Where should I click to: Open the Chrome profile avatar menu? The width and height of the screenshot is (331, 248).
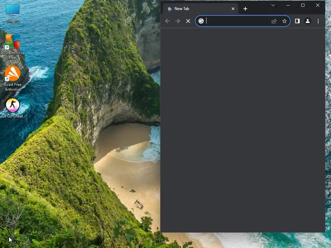pyautogui.click(x=308, y=21)
